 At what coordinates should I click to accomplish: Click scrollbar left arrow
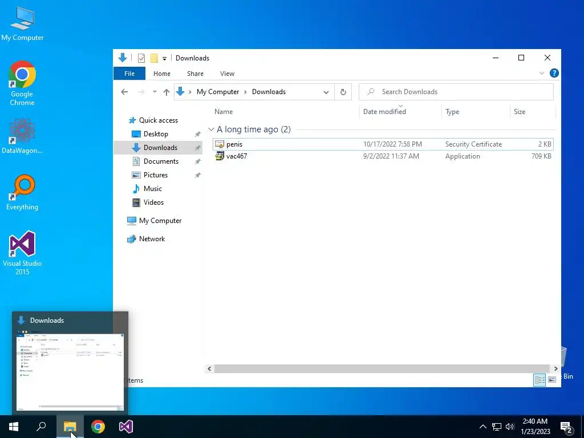click(x=209, y=369)
